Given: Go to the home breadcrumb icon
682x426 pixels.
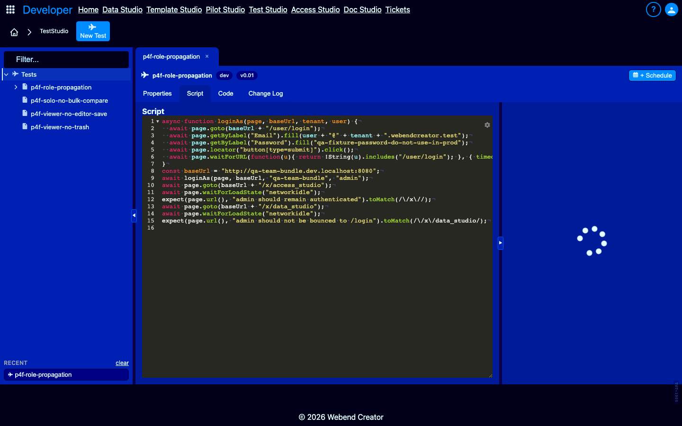Looking at the screenshot, I should click(x=14, y=32).
